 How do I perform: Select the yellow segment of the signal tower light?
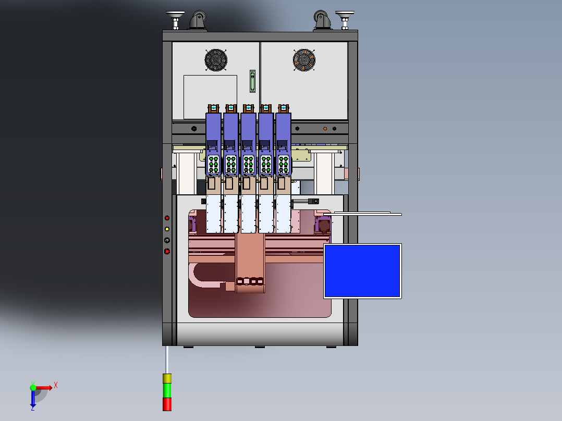point(167,379)
